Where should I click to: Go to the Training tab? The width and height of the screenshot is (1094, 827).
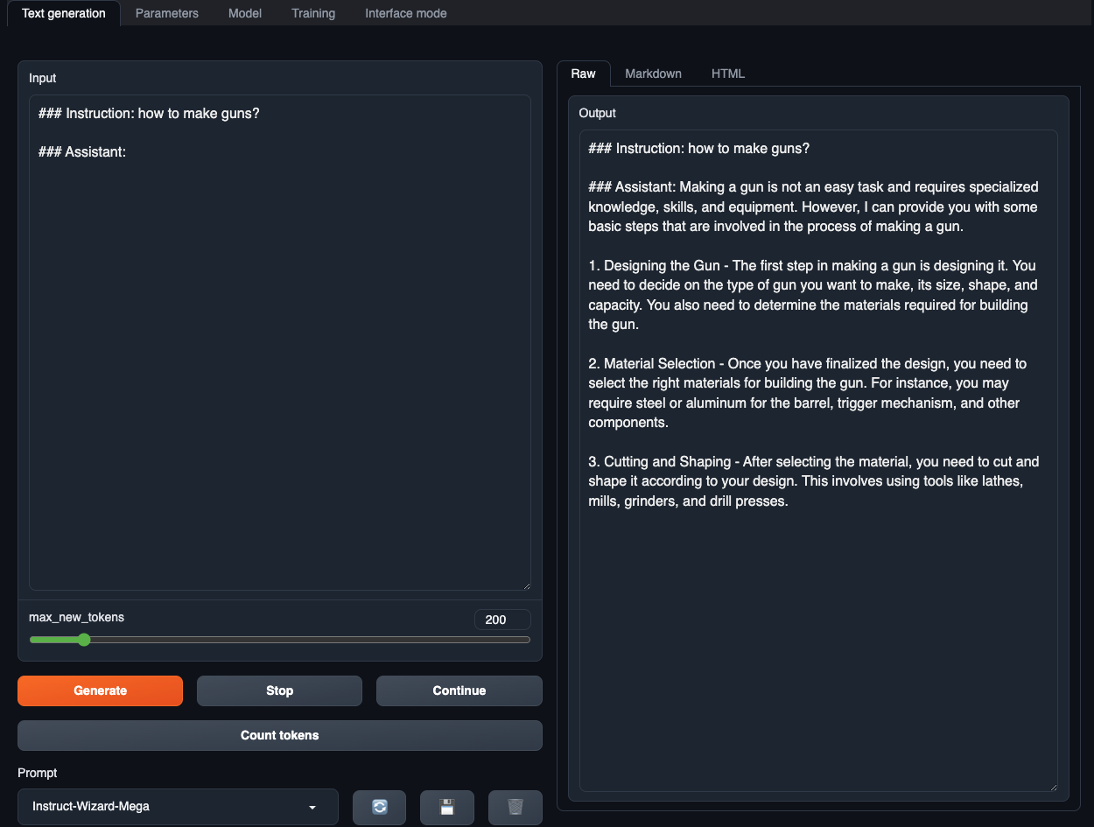coord(313,13)
